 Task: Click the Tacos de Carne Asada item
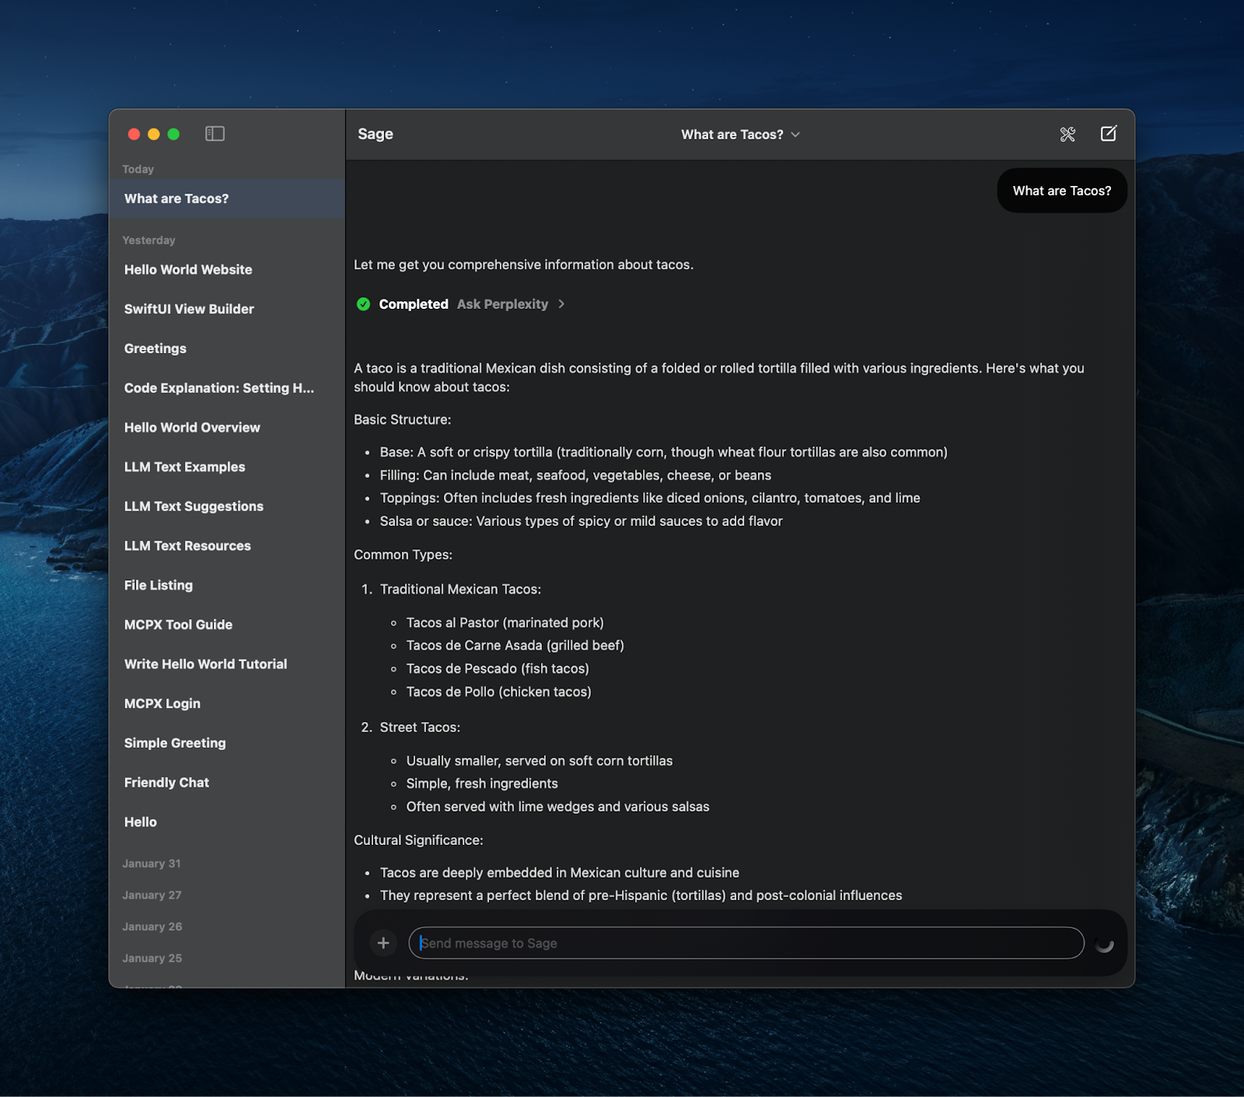[515, 645]
